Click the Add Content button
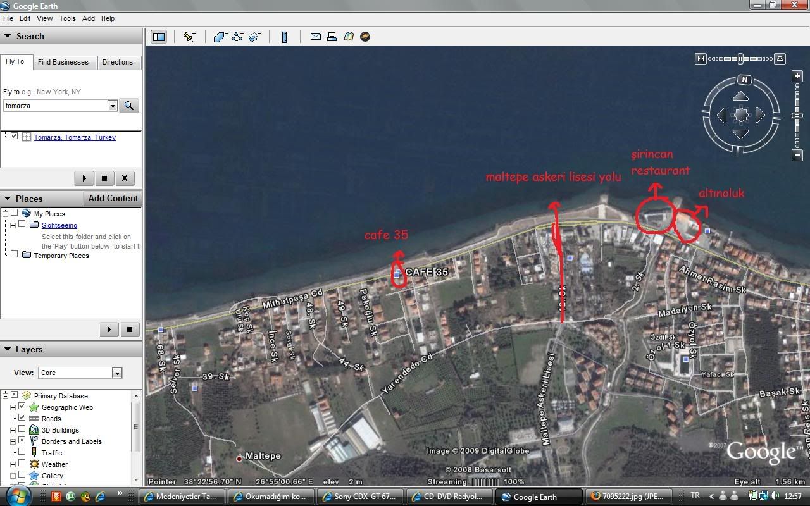The height and width of the screenshot is (506, 810). point(113,198)
